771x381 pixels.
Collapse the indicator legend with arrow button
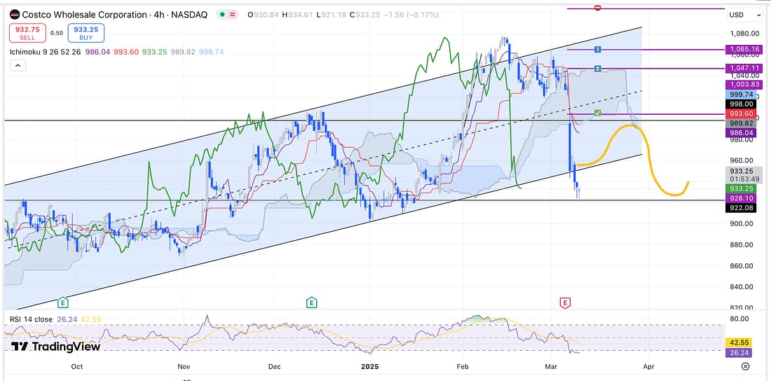18,65
